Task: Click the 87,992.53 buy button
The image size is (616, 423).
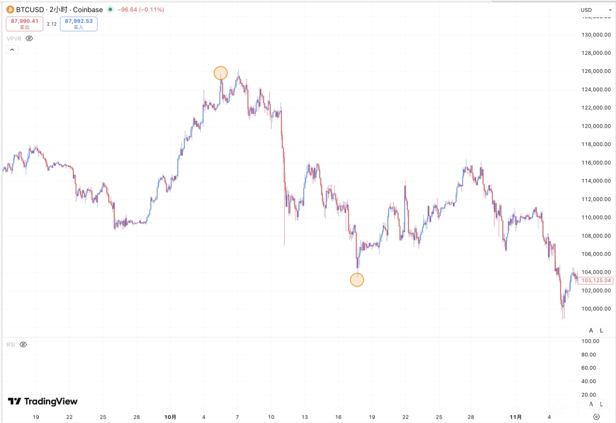Action: (79, 23)
